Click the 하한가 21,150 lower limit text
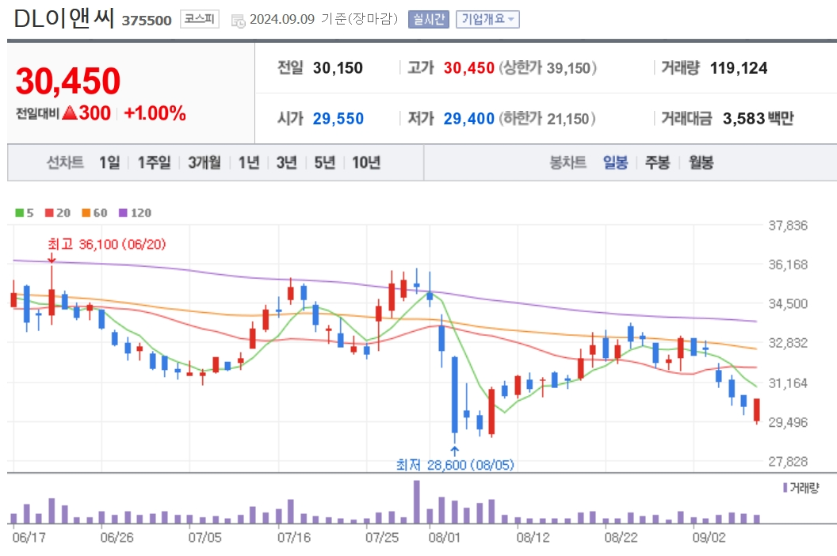 547,119
